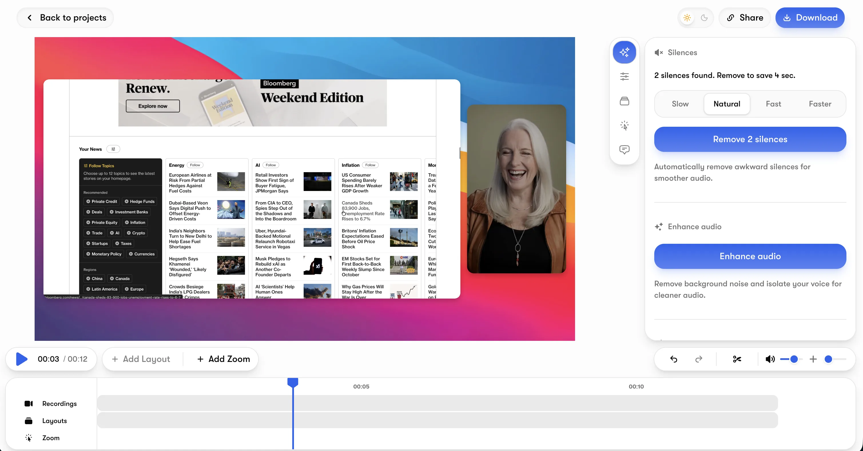This screenshot has height=451, width=863.
Task: Redo the last undone edit
Action: click(699, 359)
